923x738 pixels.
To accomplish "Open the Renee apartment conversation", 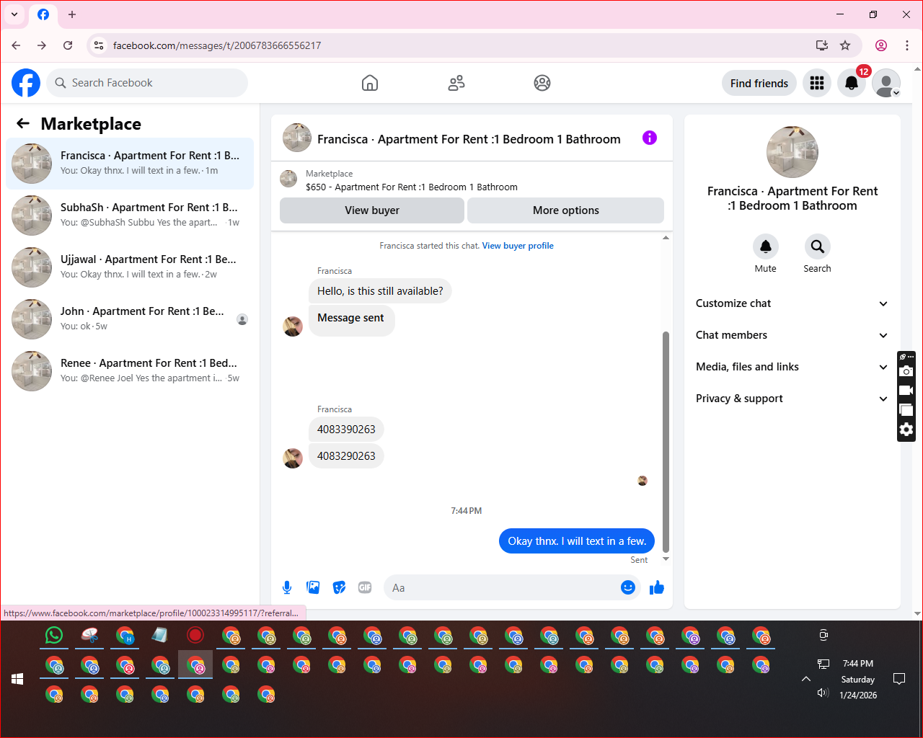I will 130,371.
